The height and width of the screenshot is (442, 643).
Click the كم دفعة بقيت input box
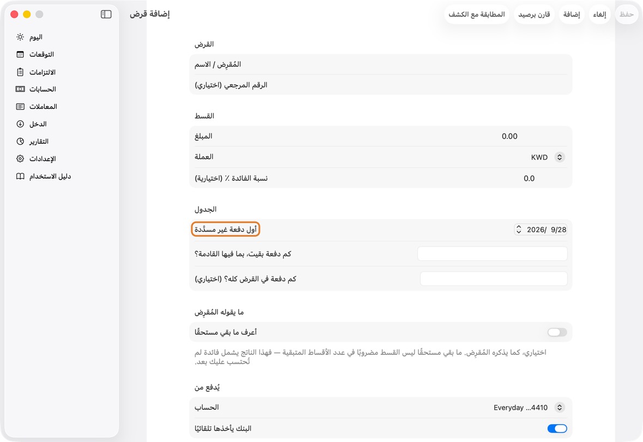492,254
